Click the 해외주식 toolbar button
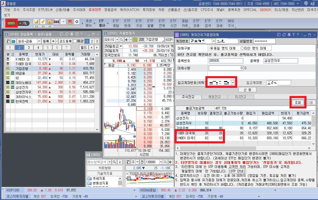Image resolution: width=318 pixels, height=200 pixels. coord(231,23)
